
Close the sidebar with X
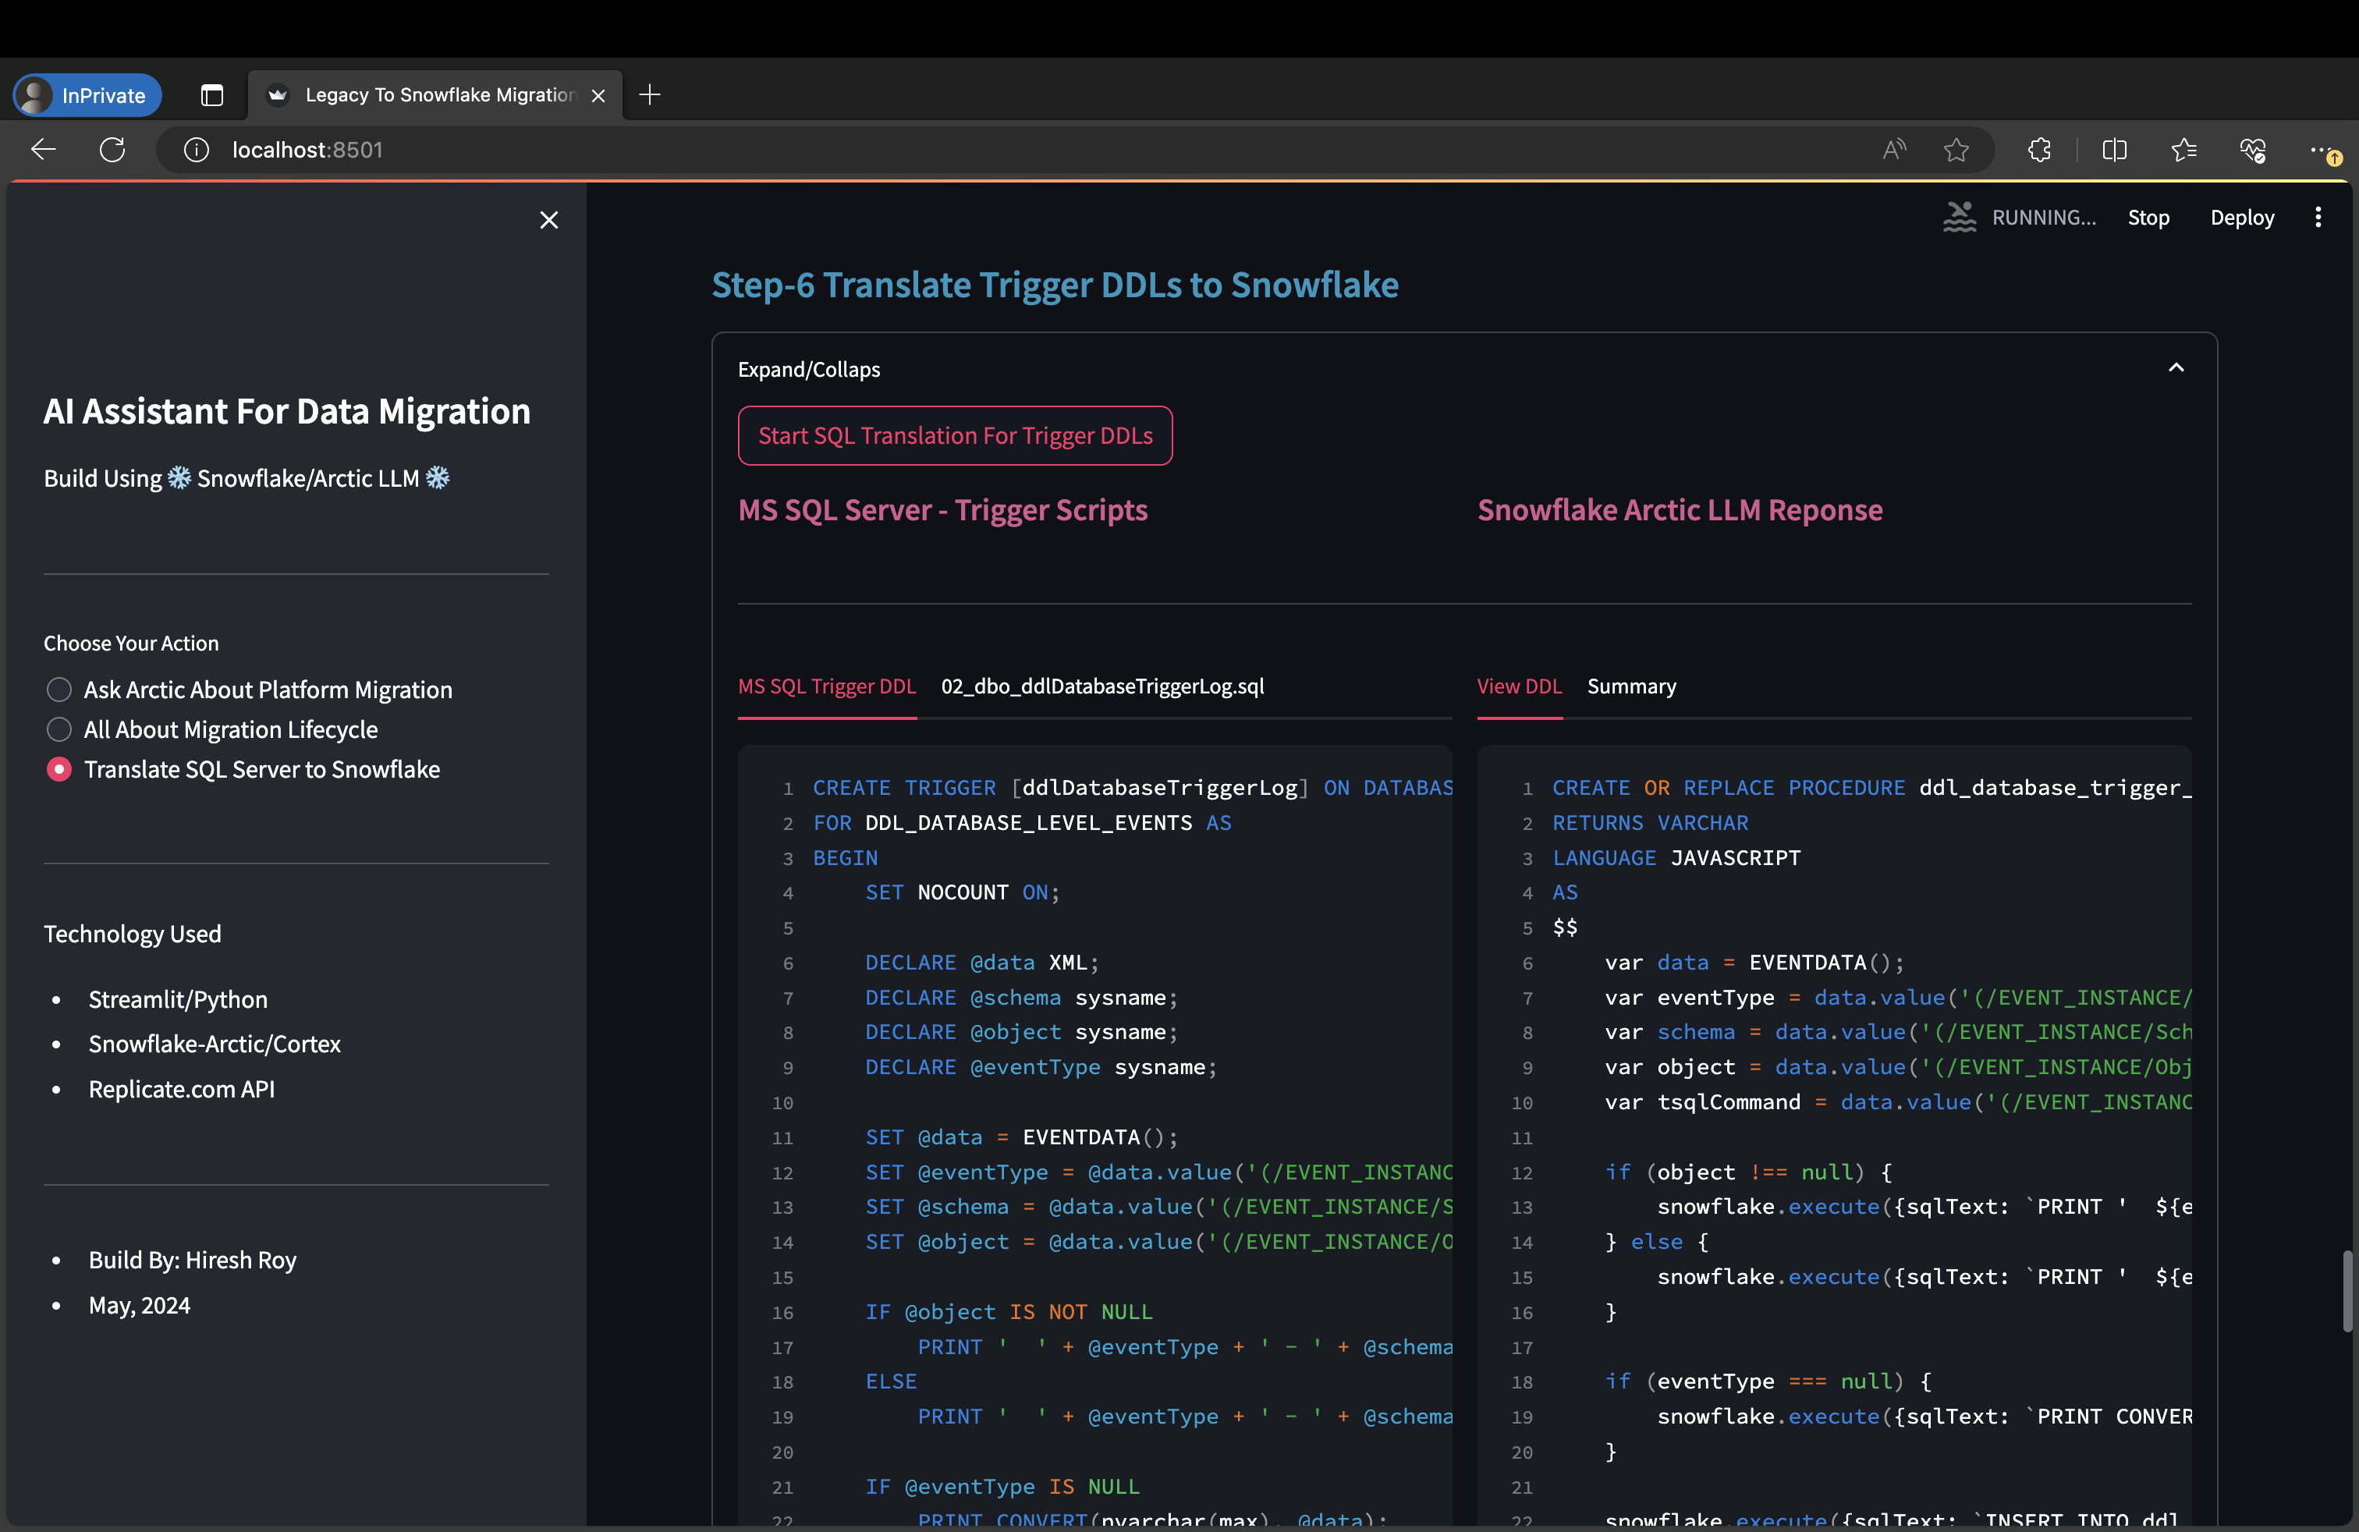click(x=549, y=220)
